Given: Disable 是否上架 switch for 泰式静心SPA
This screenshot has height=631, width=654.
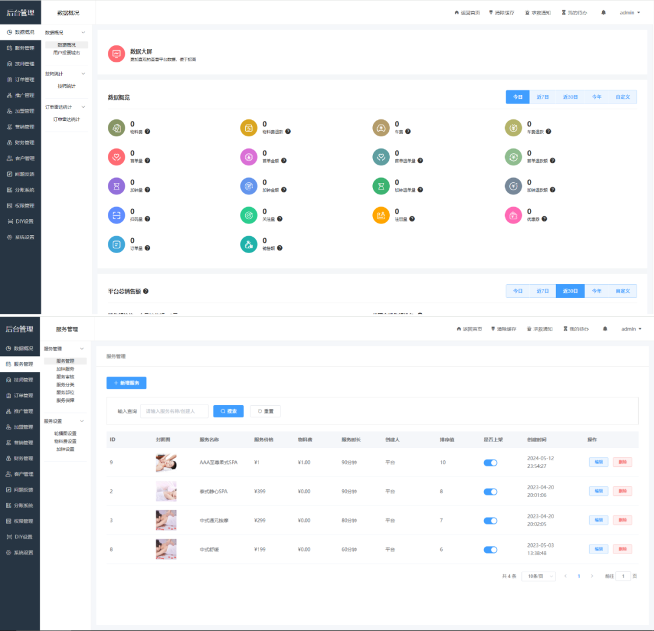Looking at the screenshot, I should [x=490, y=492].
